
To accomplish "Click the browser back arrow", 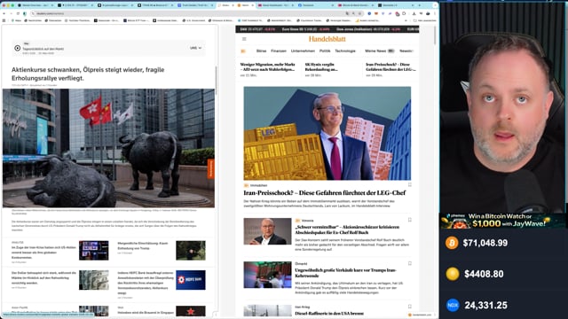I will coord(4,13).
